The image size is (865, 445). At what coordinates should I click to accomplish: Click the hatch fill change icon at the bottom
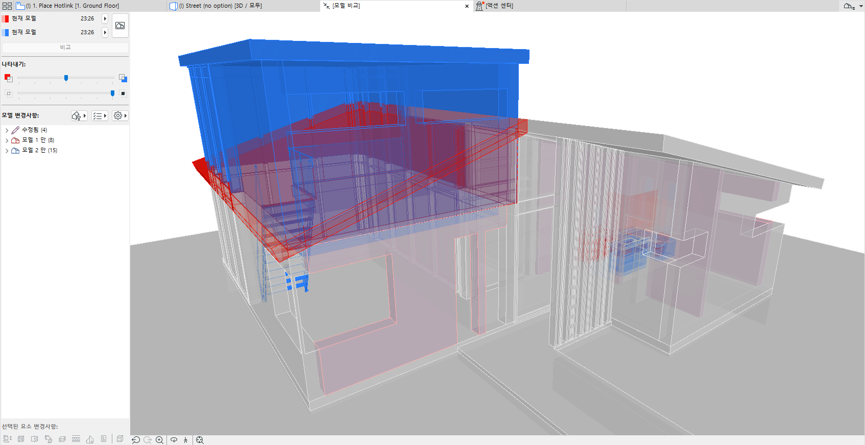[76, 439]
